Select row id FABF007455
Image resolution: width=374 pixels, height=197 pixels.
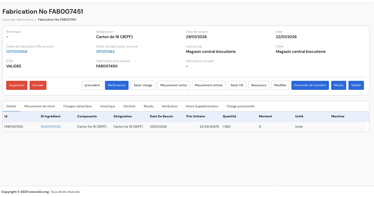(14, 127)
